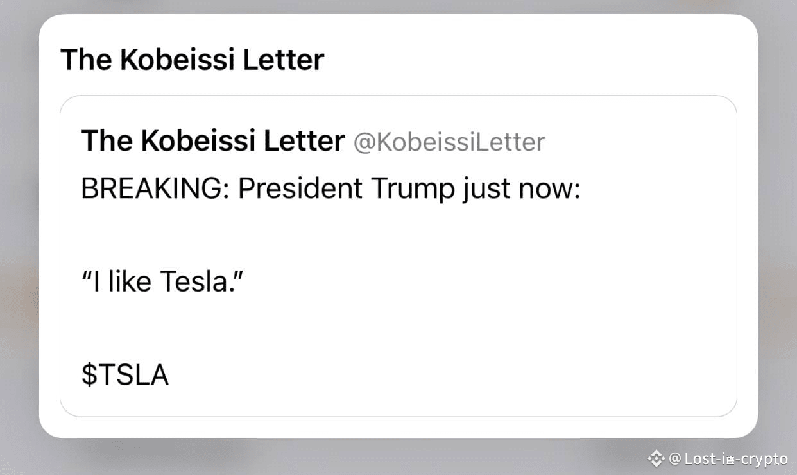797x475 pixels.
Task: Click the Binance diamond logo in watermark
Action: tap(656, 458)
